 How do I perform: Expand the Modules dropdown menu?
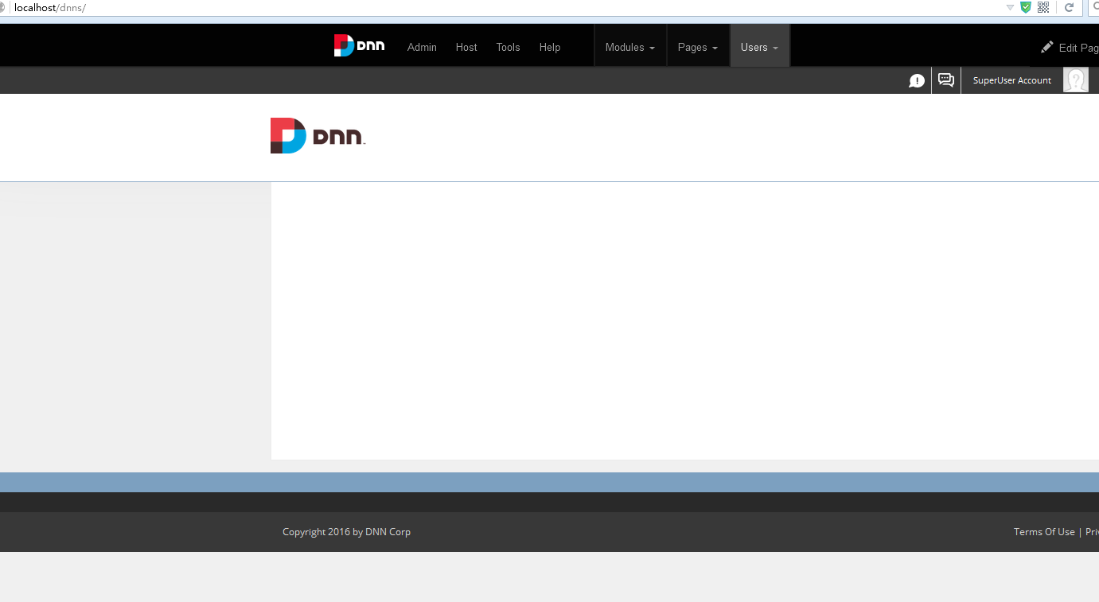click(630, 48)
